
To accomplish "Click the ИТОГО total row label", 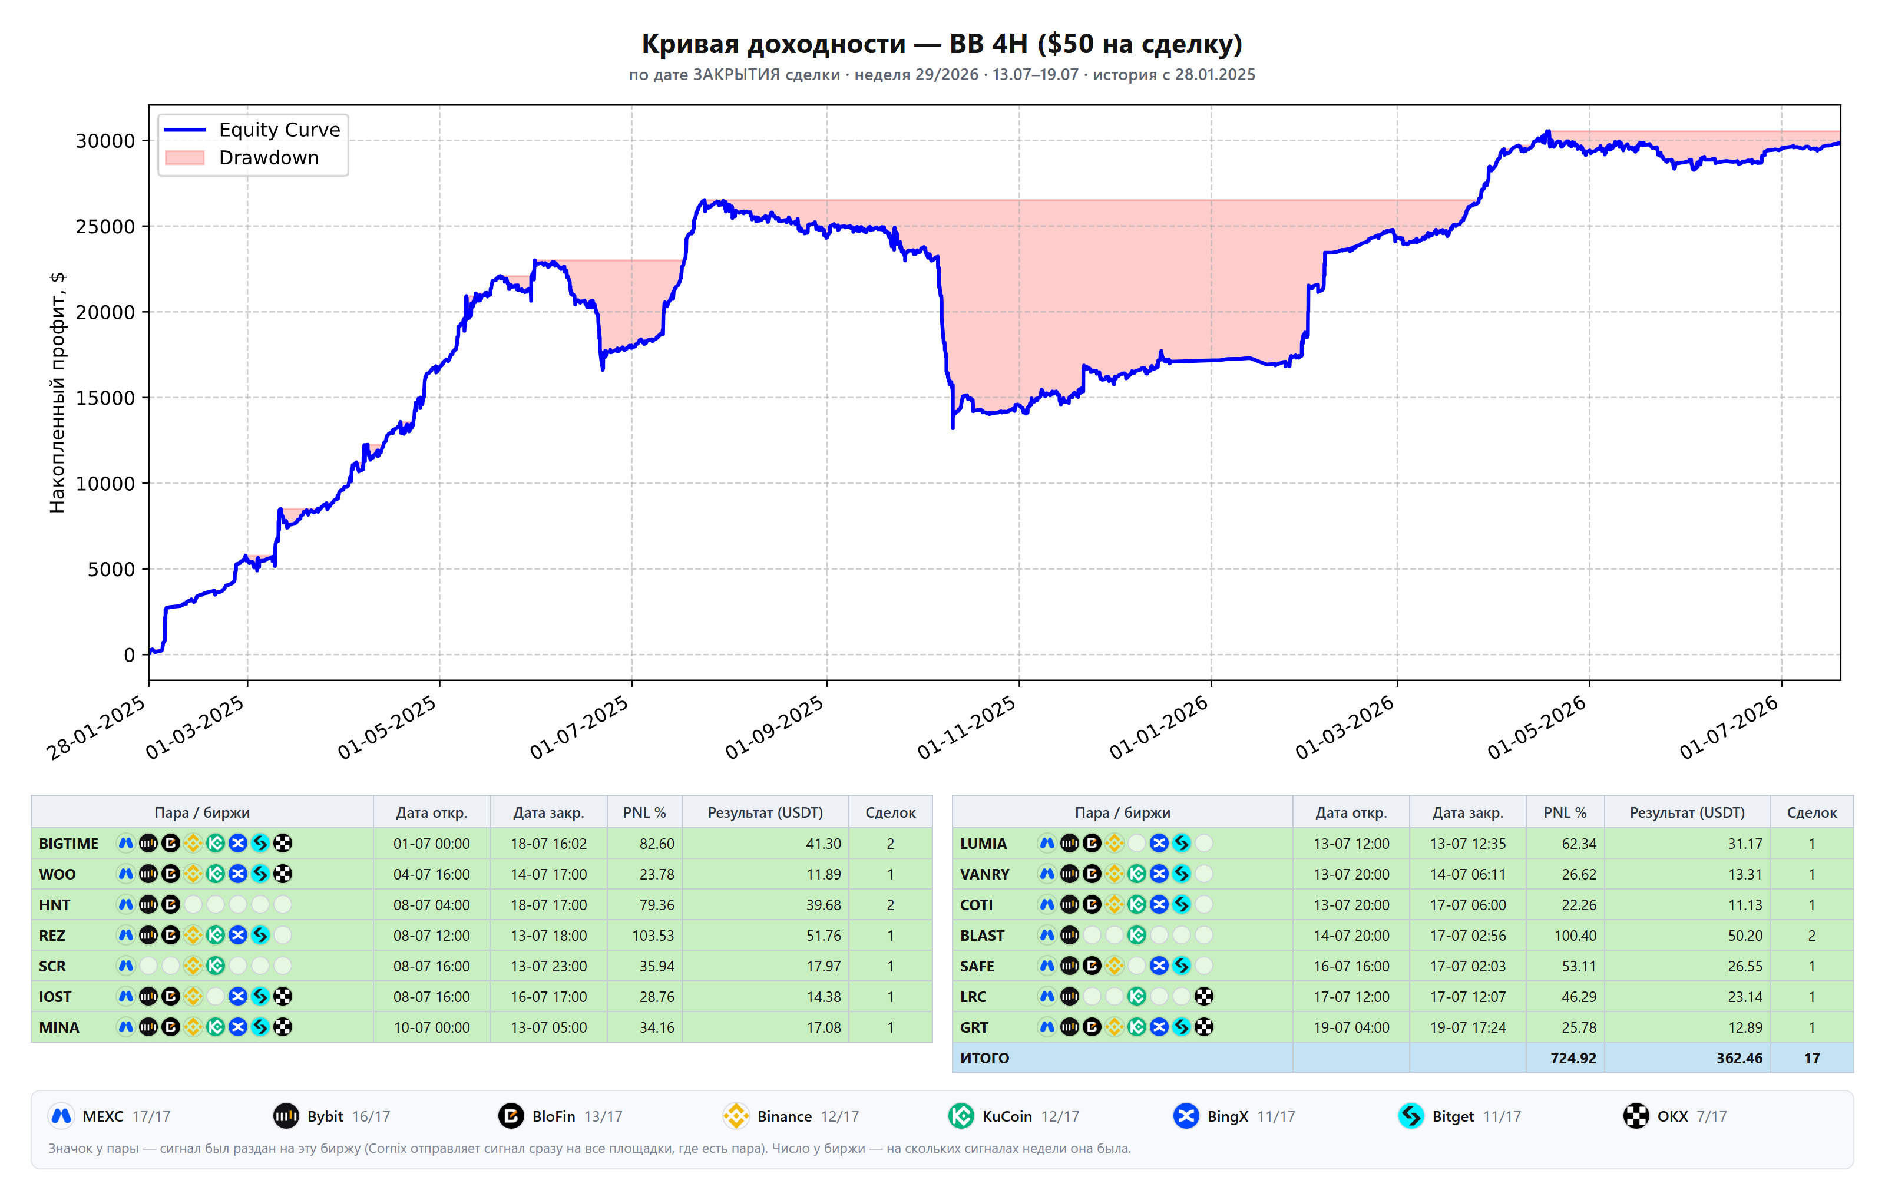I will click(985, 1057).
